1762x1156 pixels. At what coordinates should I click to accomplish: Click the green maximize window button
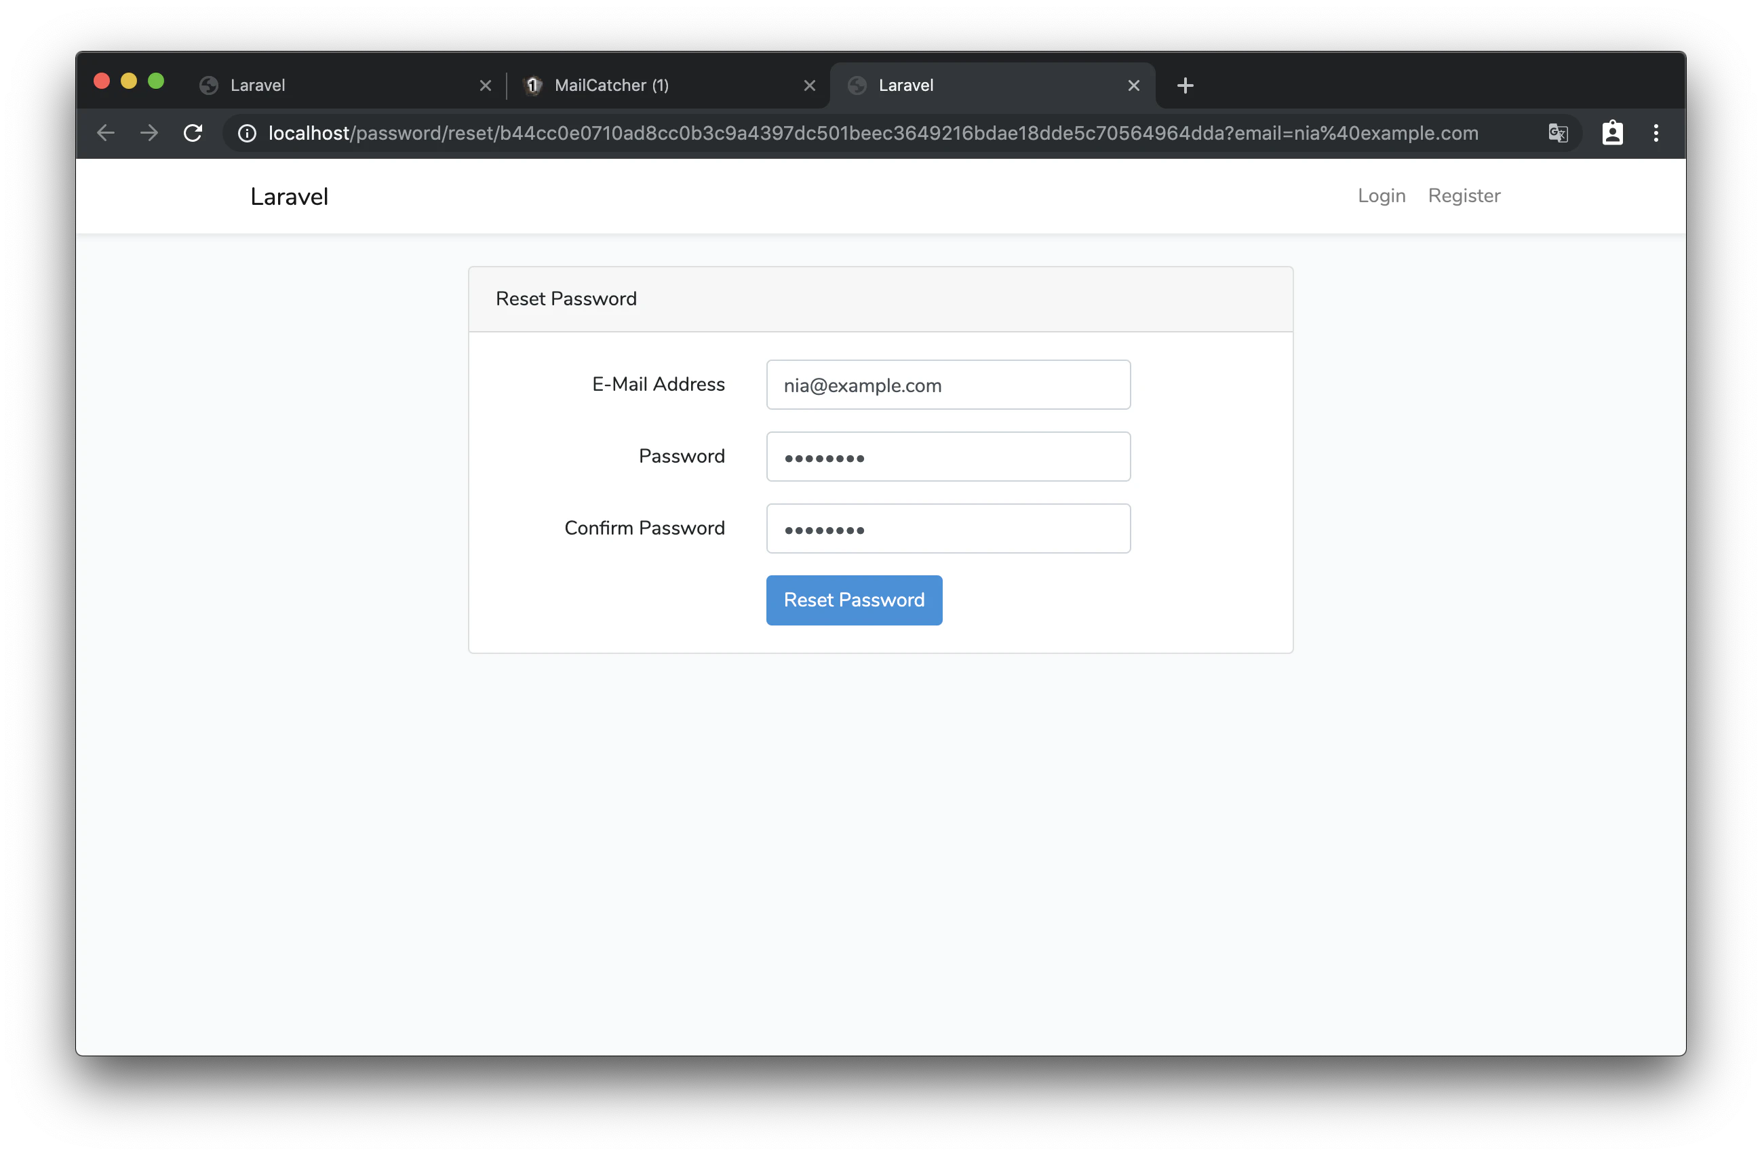click(x=156, y=81)
